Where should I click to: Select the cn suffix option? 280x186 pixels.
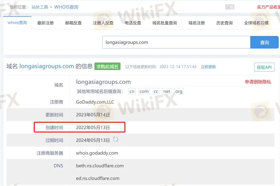pos(132,91)
